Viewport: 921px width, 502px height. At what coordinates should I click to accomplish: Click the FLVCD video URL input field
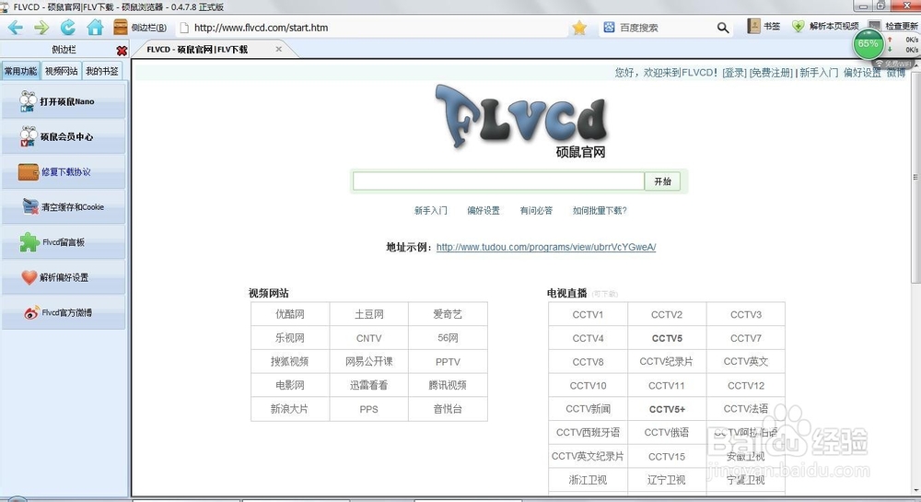click(x=498, y=181)
